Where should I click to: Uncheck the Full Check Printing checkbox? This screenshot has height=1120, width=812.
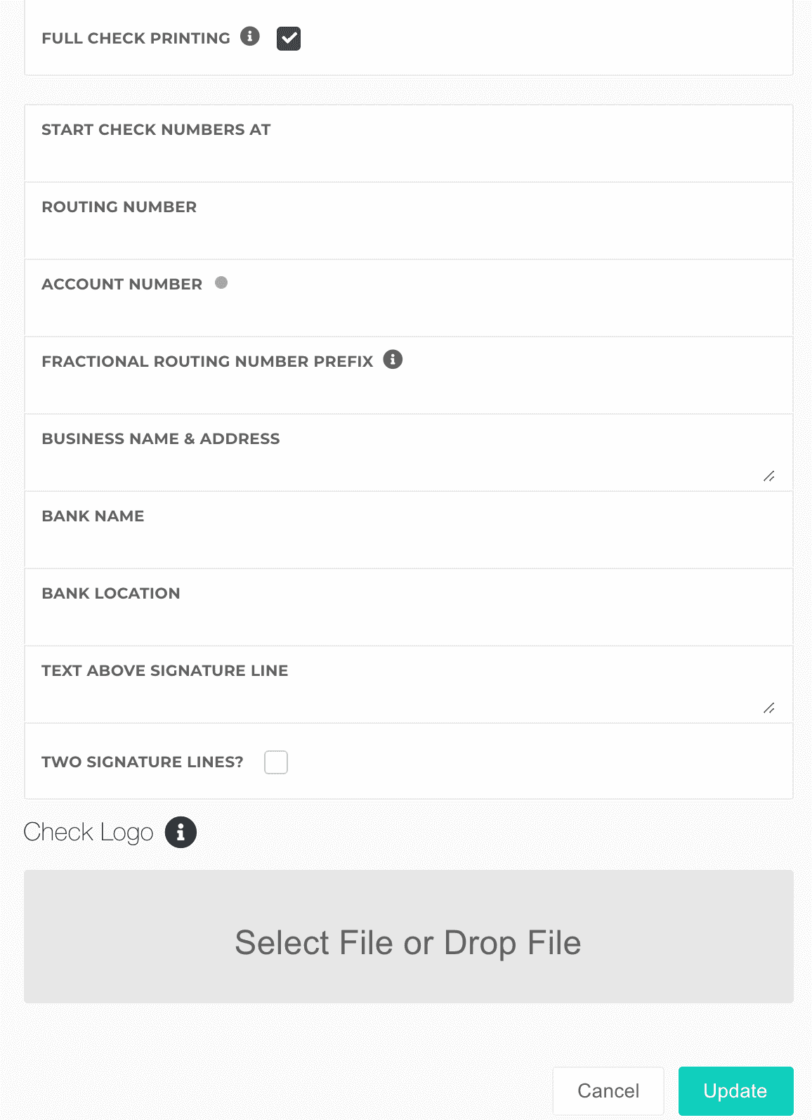point(289,39)
